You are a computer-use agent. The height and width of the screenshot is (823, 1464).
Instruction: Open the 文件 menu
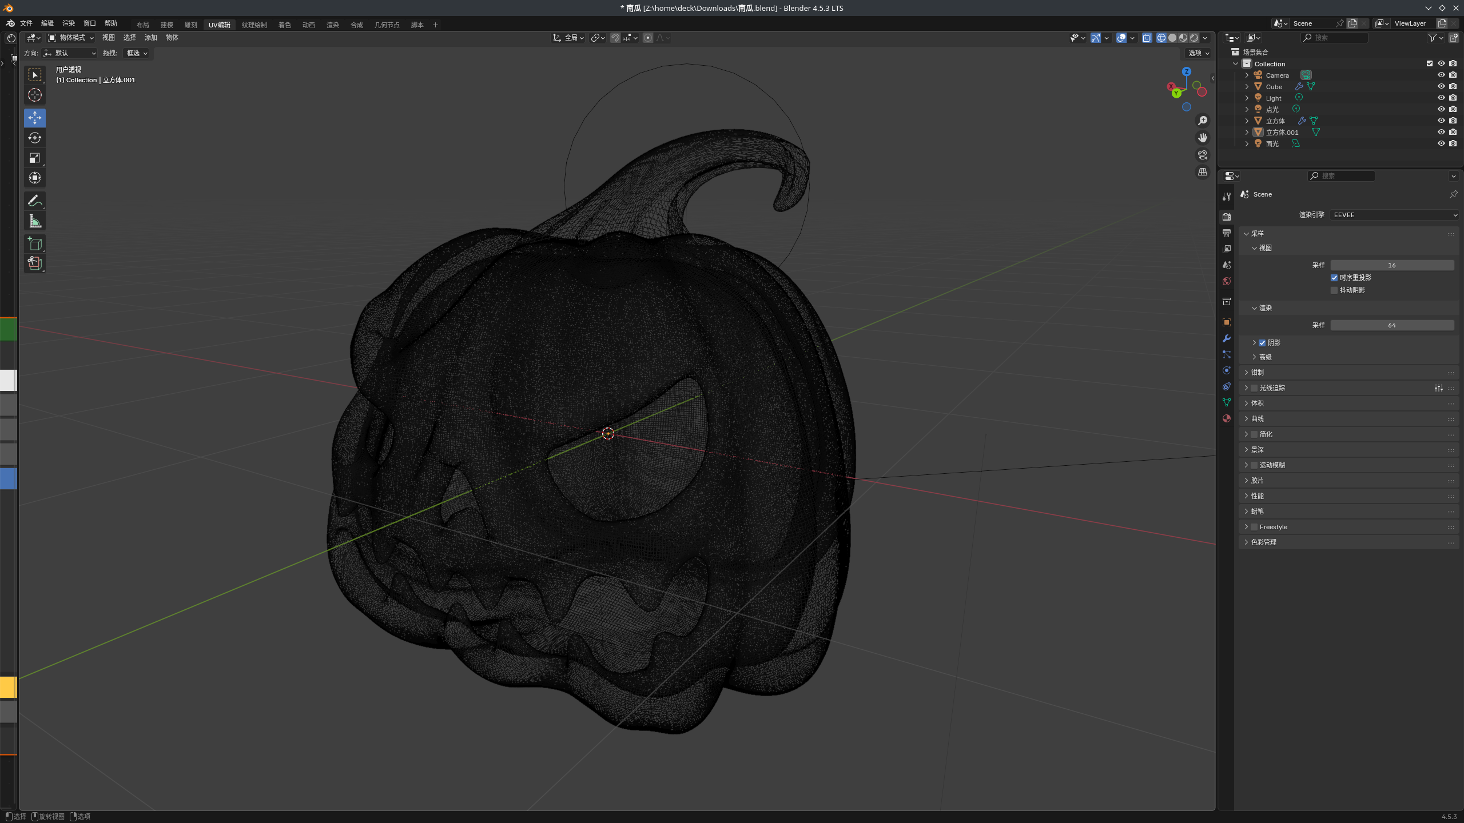tap(26, 23)
